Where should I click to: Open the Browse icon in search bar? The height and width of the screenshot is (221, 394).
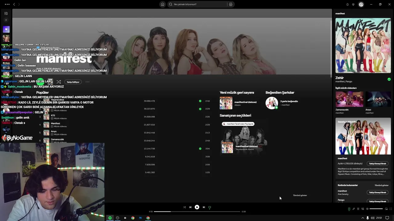231,4
